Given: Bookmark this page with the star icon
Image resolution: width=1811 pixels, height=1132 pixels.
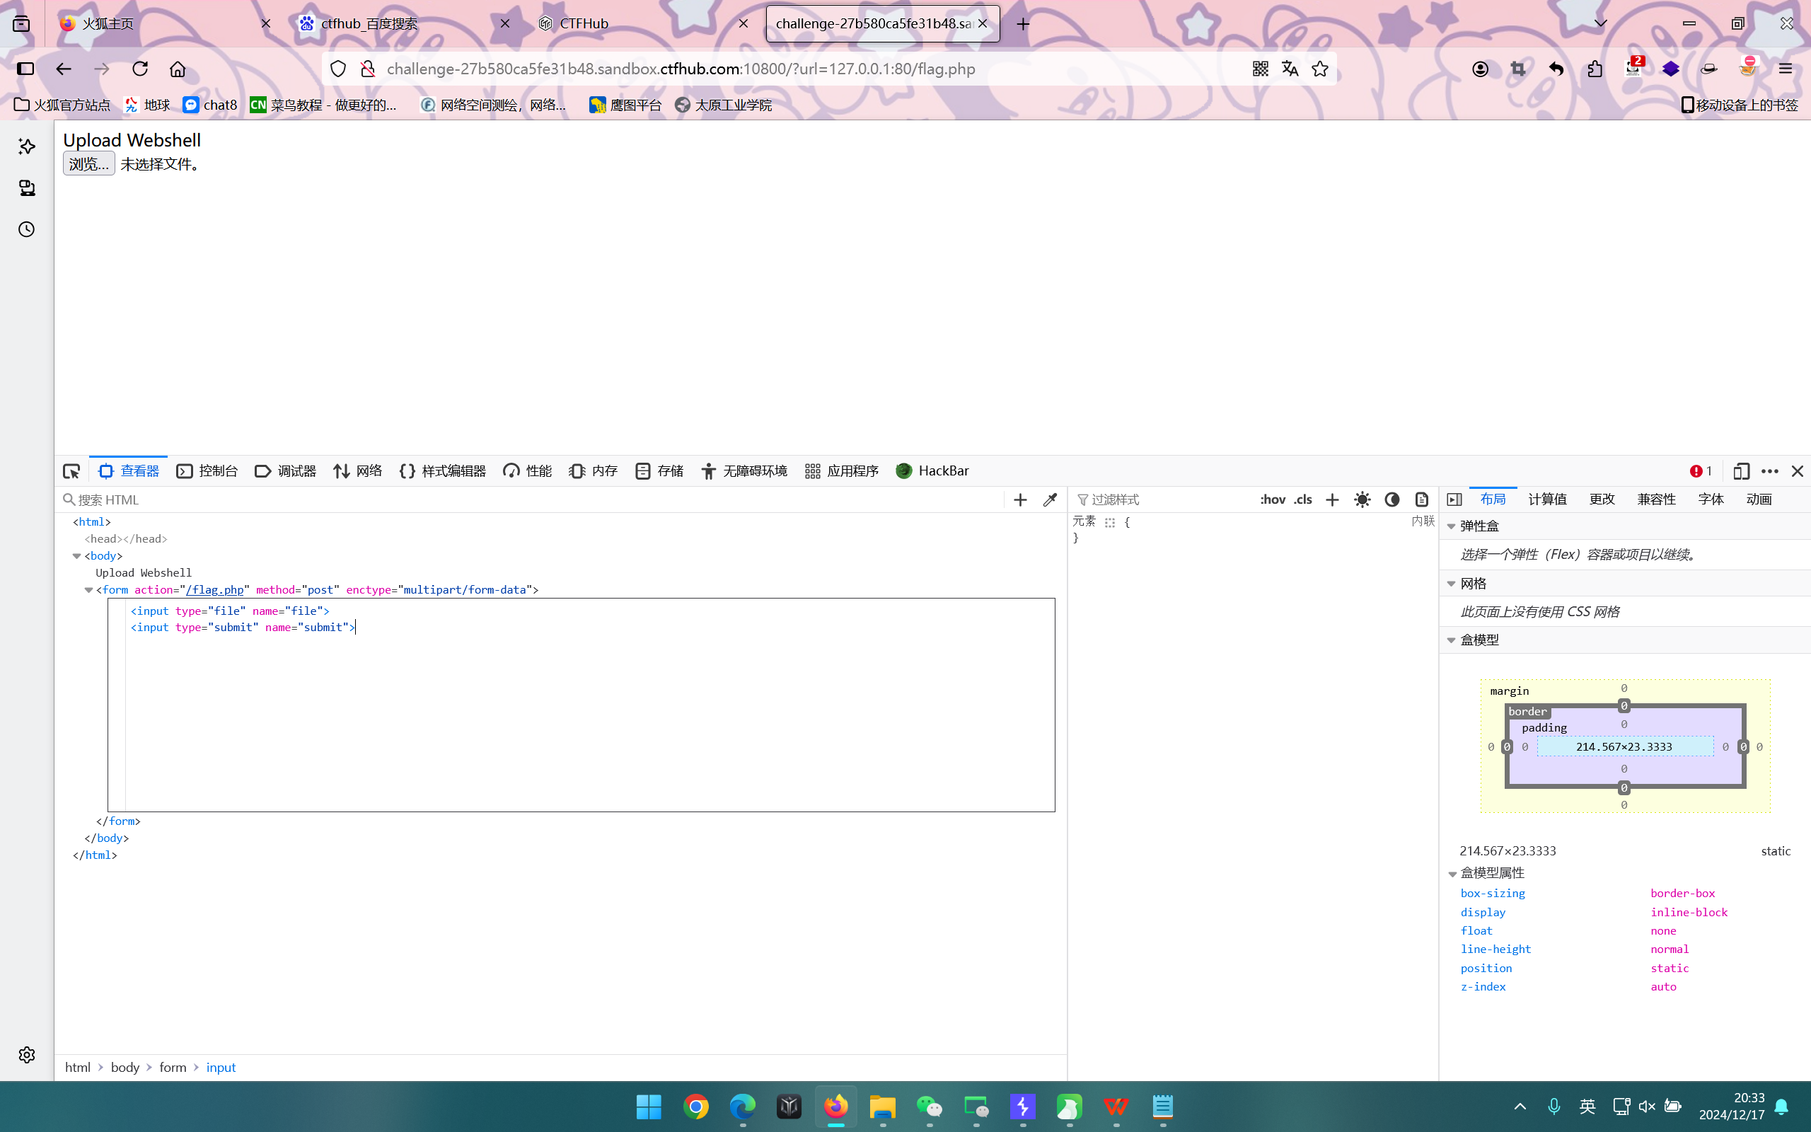Looking at the screenshot, I should tap(1320, 69).
